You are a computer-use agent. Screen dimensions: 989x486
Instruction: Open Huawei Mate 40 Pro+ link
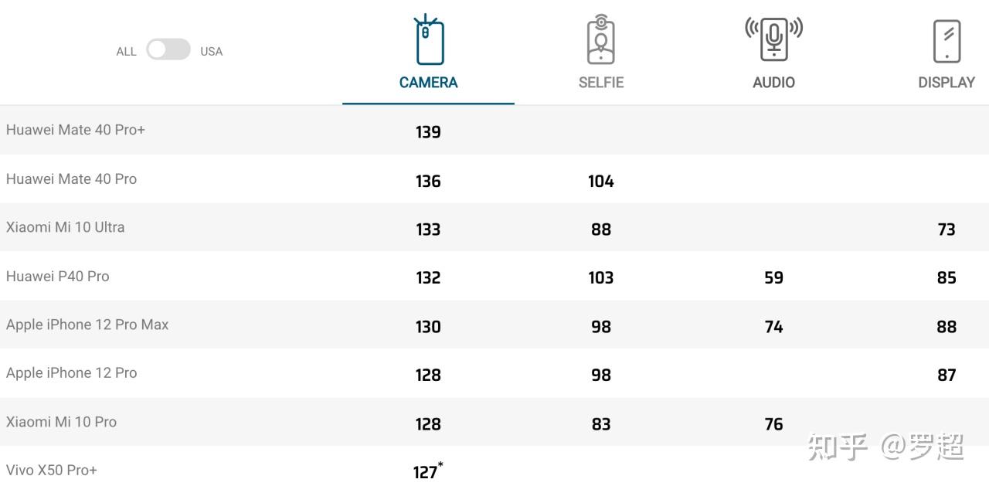[x=76, y=130]
